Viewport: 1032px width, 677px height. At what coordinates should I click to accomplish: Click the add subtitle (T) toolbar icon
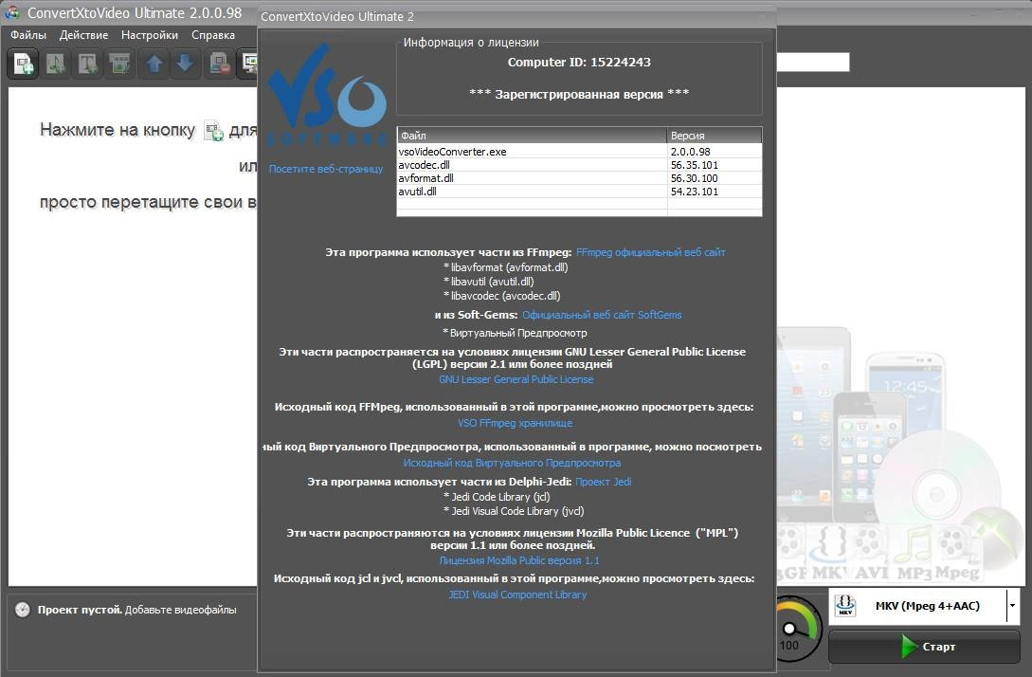point(87,64)
